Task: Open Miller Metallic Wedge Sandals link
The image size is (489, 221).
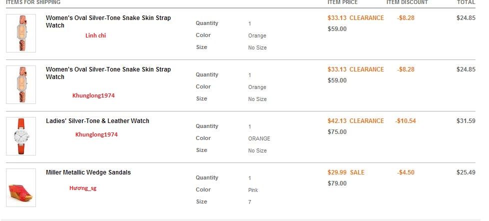Action: click(x=88, y=172)
